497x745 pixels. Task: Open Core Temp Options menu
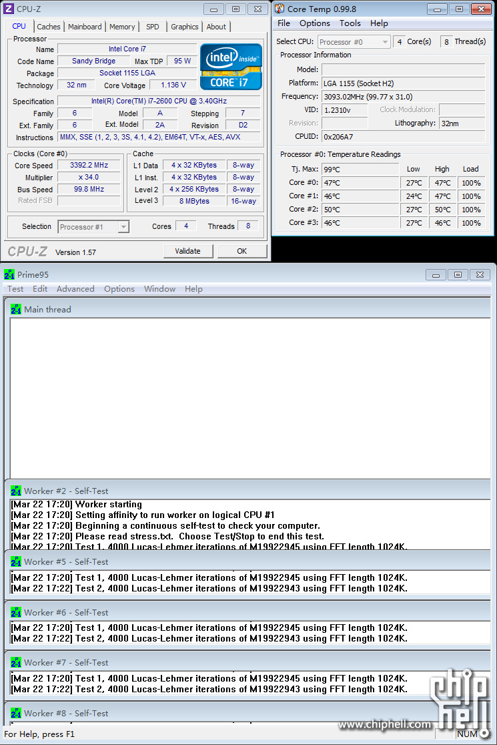pos(314,23)
